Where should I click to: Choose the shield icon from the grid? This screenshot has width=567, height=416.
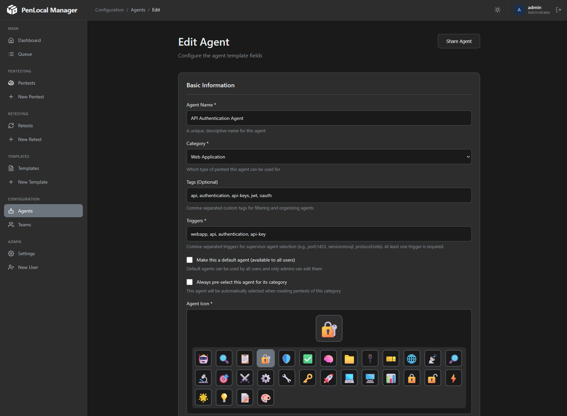coord(286,358)
